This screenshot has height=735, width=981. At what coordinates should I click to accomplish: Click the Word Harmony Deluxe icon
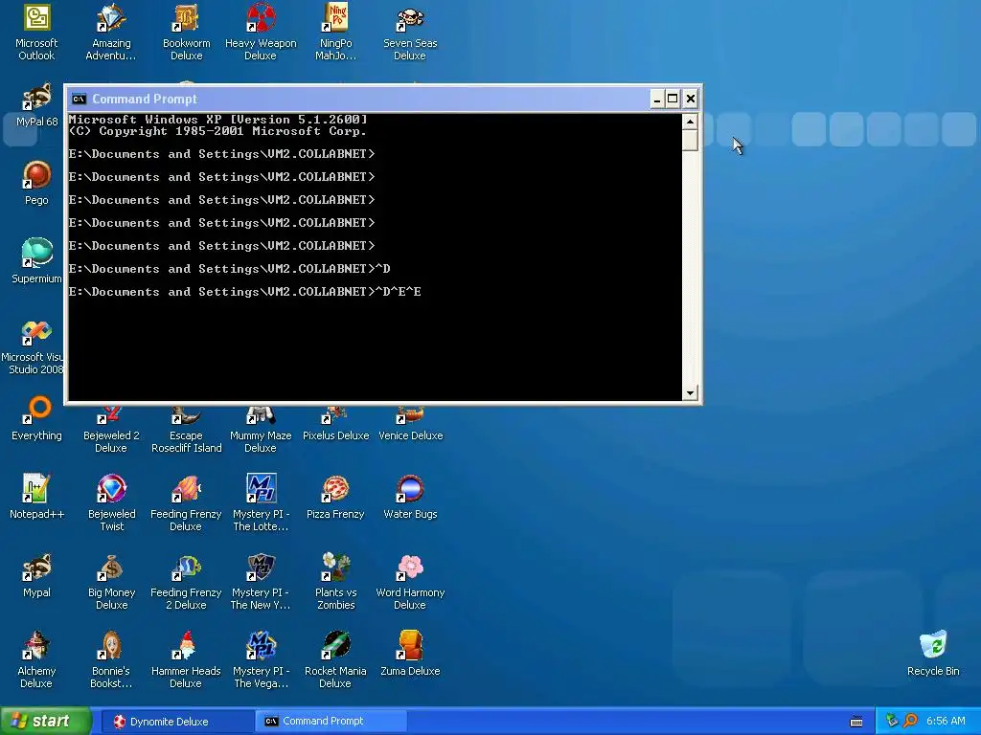coord(410,582)
